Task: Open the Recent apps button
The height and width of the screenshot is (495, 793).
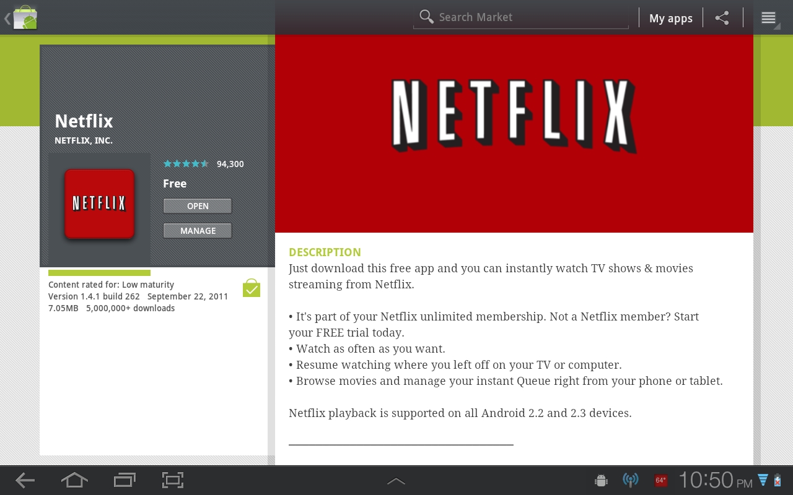Action: (x=125, y=480)
